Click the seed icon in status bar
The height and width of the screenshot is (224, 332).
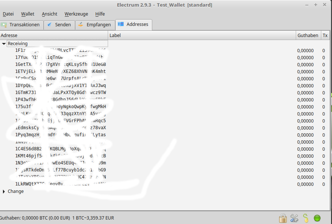pyautogui.click(x=305, y=218)
